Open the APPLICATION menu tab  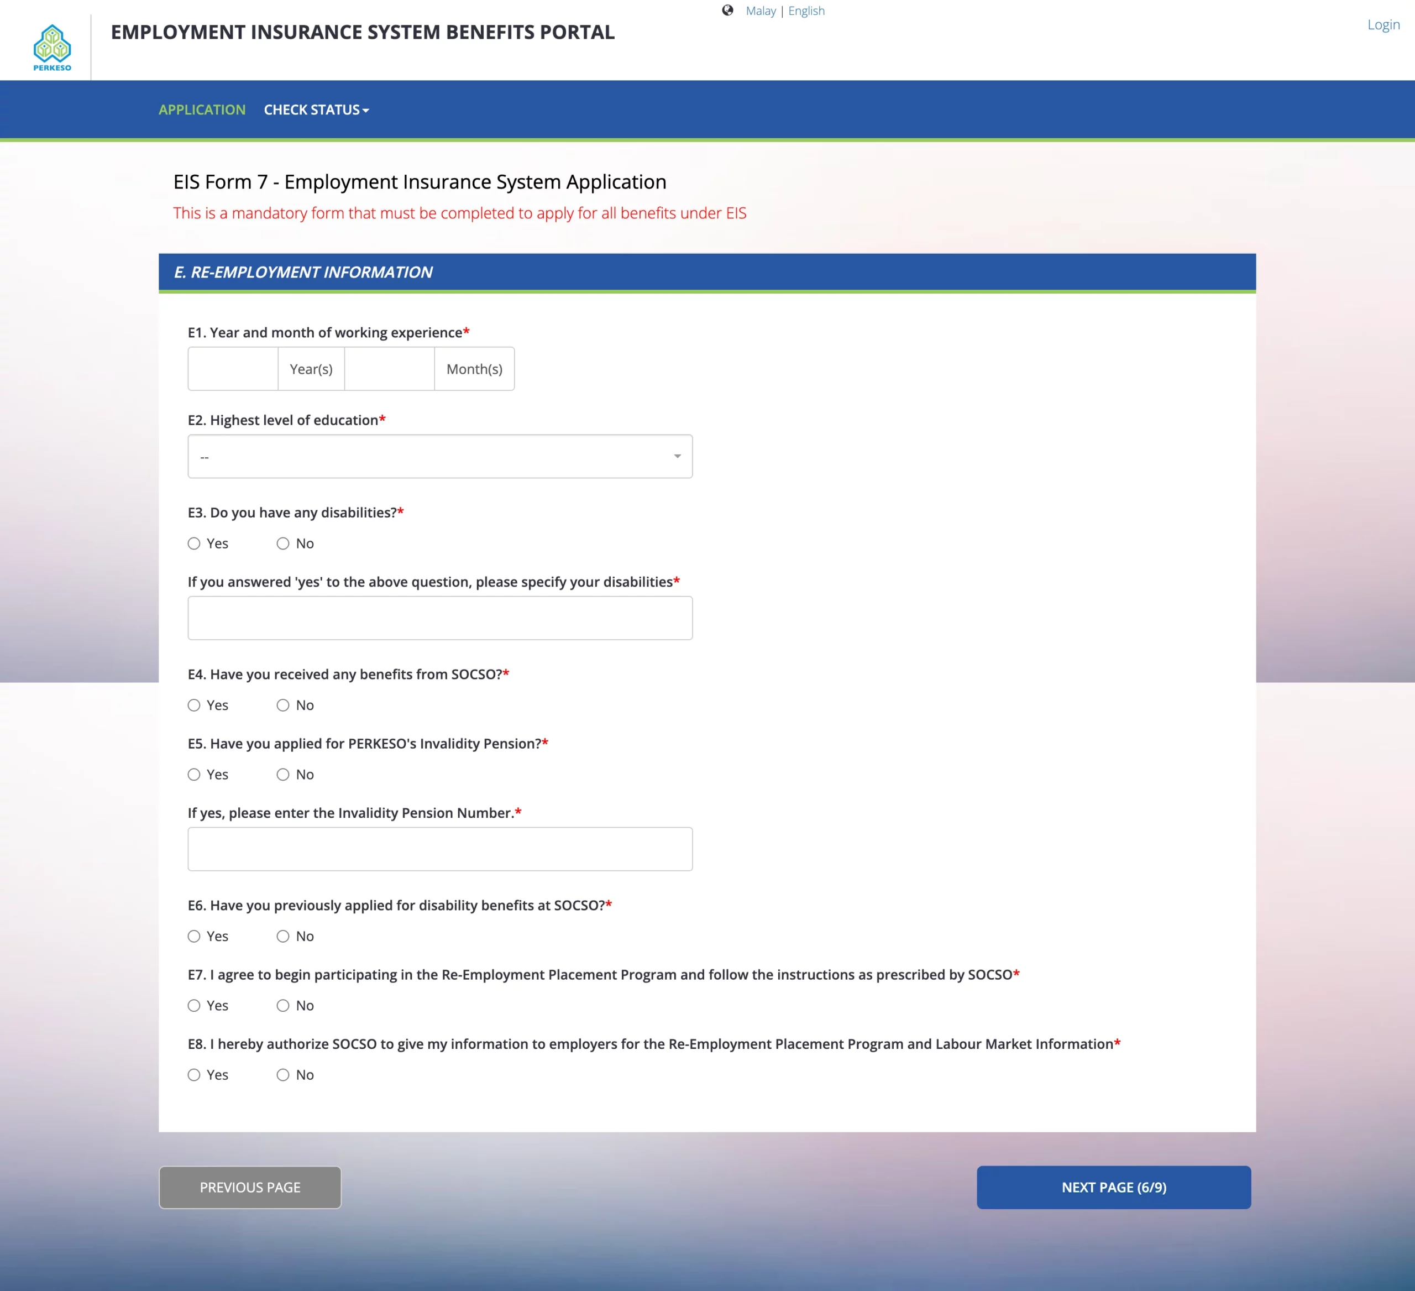[201, 109]
